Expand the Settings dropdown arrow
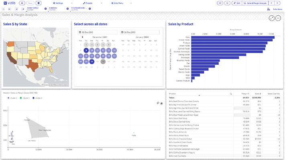 coord(72,3)
